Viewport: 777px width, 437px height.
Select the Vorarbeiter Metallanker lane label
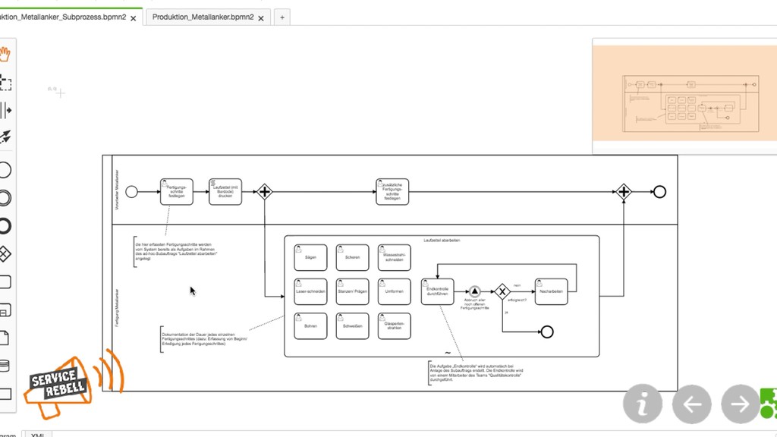[117, 190]
